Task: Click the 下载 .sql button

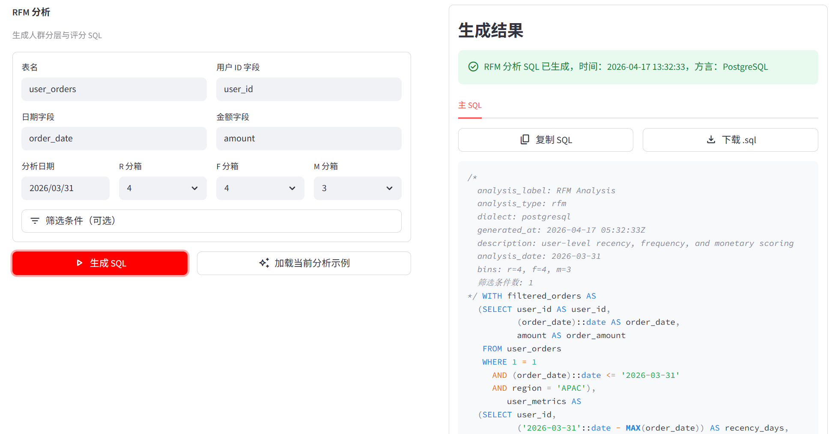Action: pos(730,140)
